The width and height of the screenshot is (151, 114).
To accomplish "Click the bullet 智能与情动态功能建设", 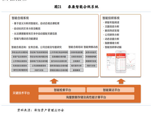I will click(25, 39).
